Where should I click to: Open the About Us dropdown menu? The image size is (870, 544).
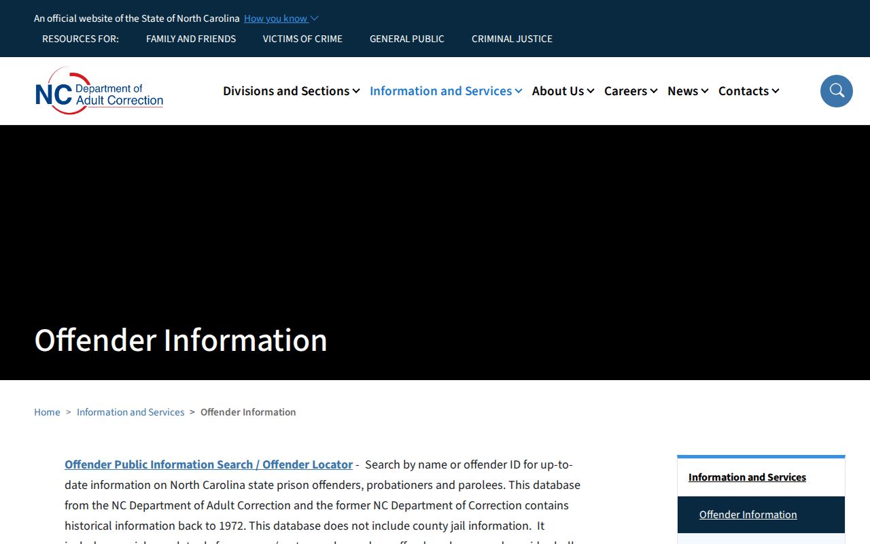pos(563,91)
